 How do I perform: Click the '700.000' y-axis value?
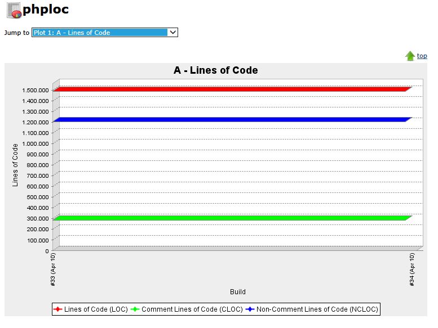pyautogui.click(x=38, y=176)
